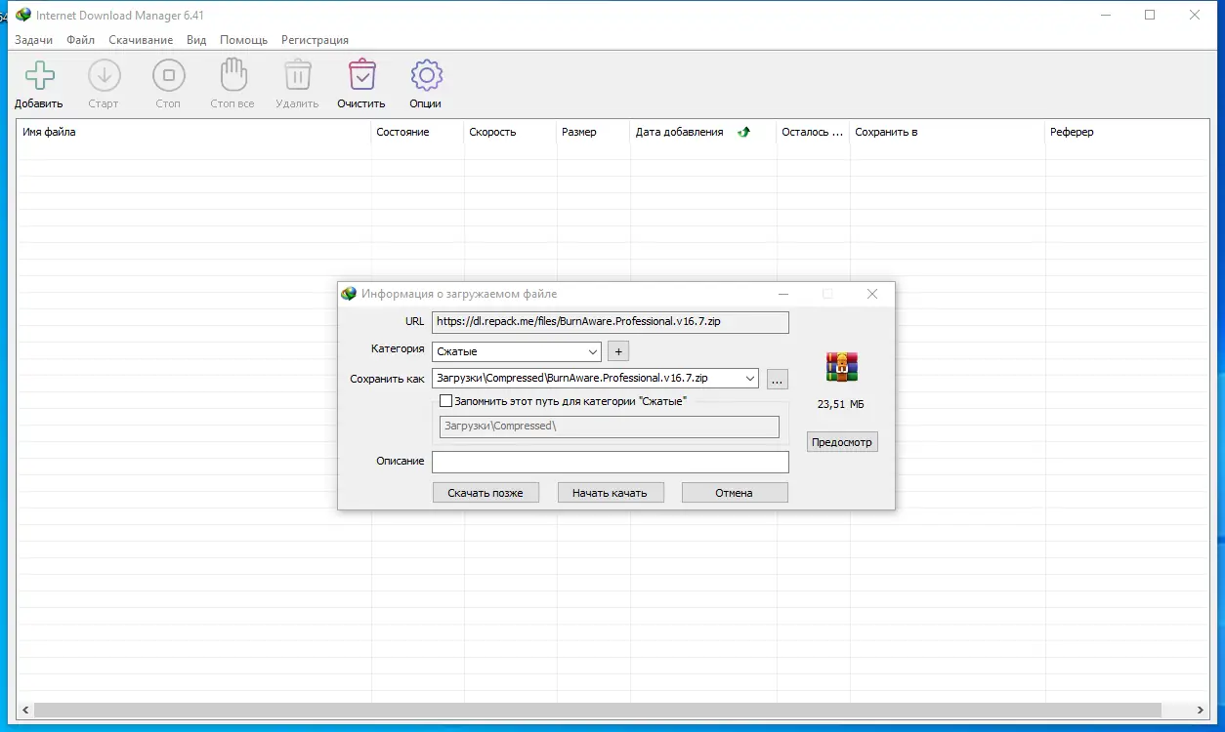Open the Регистрация menu
The width and height of the screenshot is (1225, 732).
click(x=315, y=40)
